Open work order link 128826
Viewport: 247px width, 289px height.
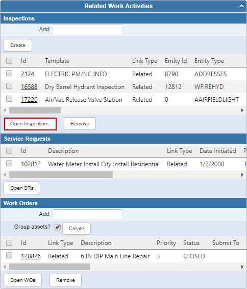coord(31,256)
